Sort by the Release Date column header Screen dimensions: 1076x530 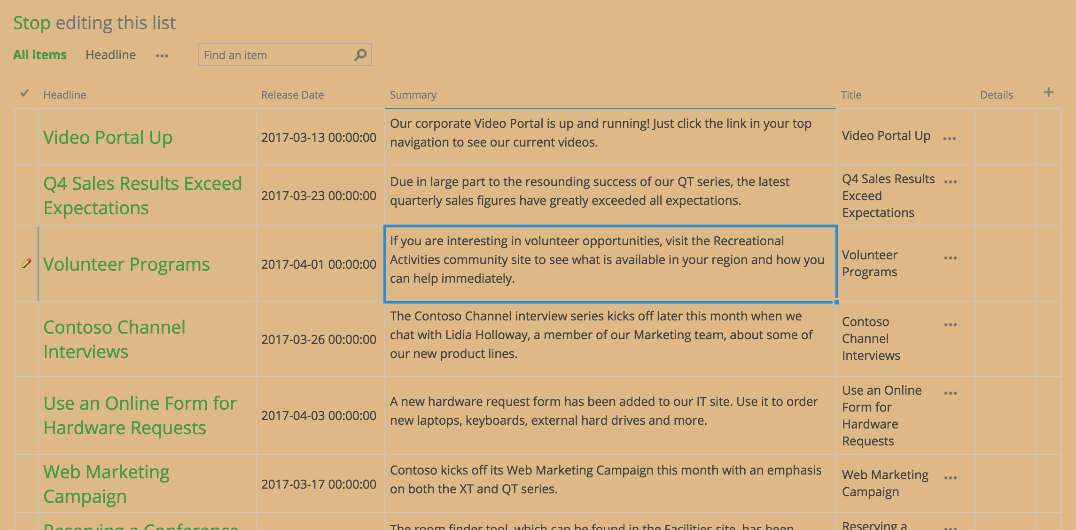pyautogui.click(x=292, y=95)
